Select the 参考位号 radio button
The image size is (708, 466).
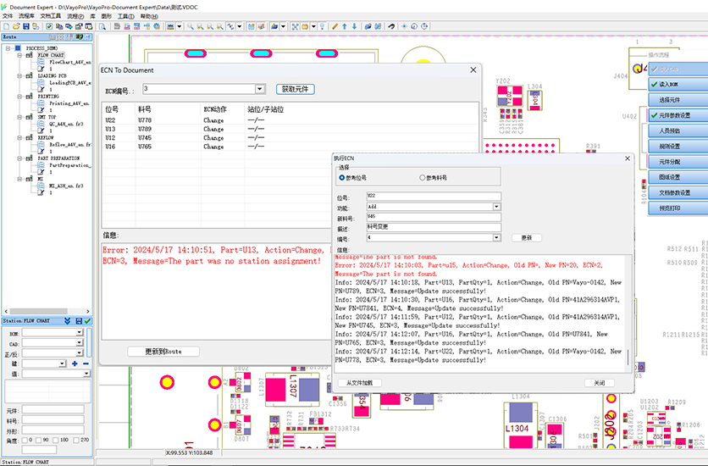coord(342,178)
